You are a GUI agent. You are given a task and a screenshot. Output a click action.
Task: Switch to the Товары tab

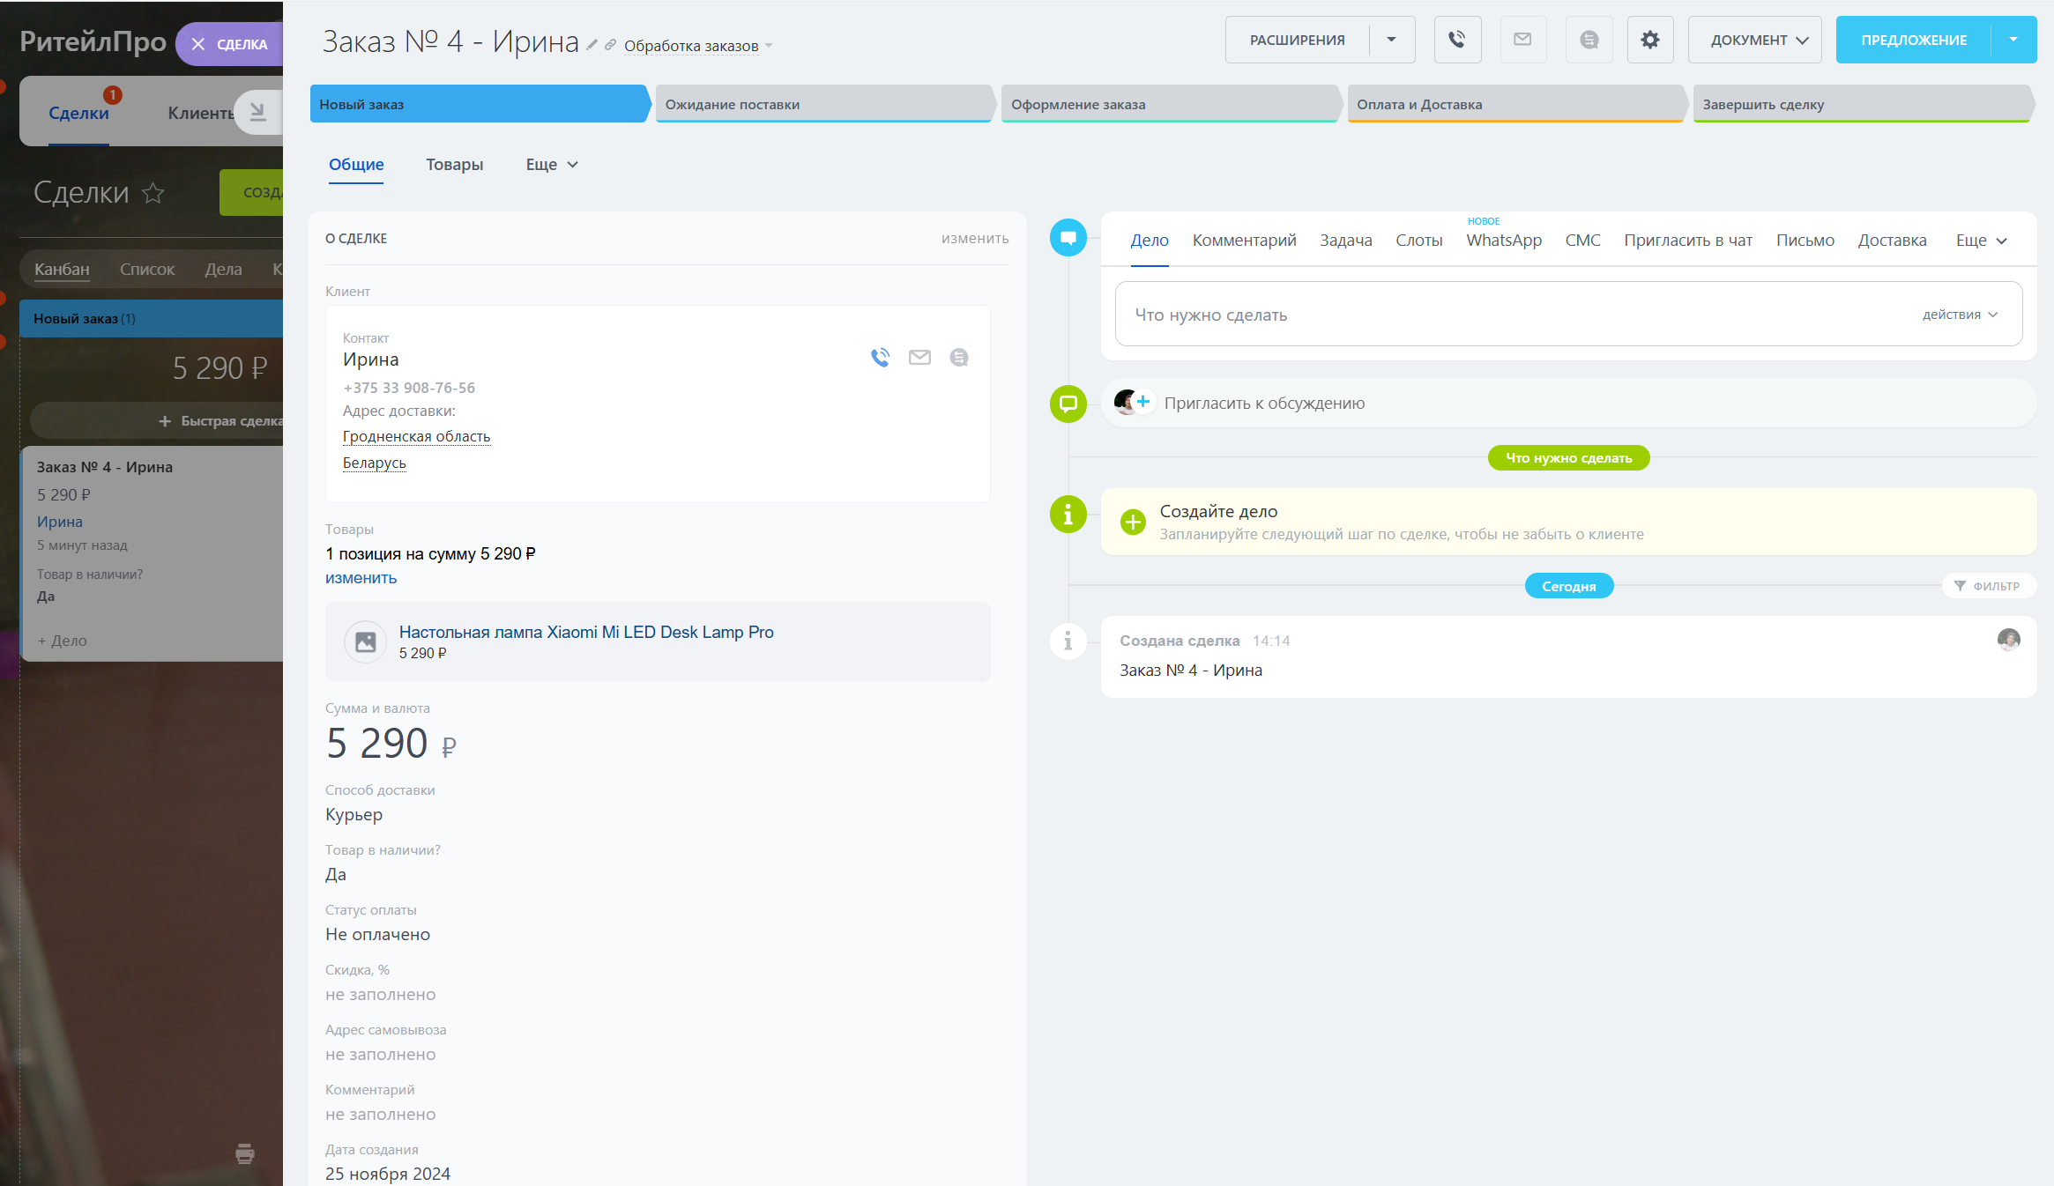pos(454,165)
